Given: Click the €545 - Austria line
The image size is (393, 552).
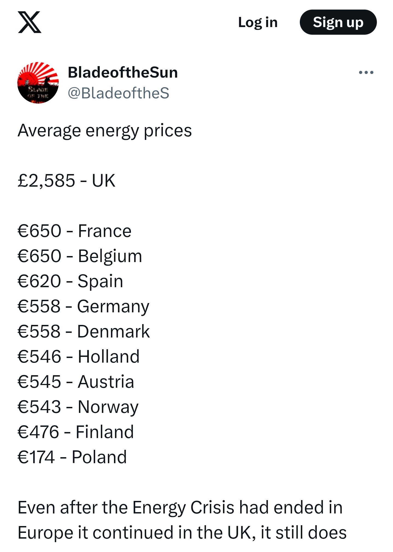Looking at the screenshot, I should pyautogui.click(x=76, y=382).
